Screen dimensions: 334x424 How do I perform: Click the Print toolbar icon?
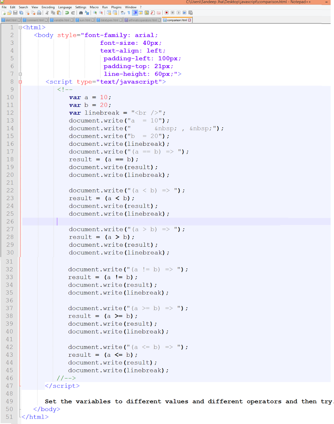pyautogui.click(x=39, y=13)
